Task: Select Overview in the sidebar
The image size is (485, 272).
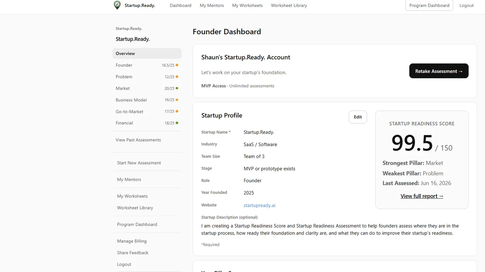Action: (147, 54)
